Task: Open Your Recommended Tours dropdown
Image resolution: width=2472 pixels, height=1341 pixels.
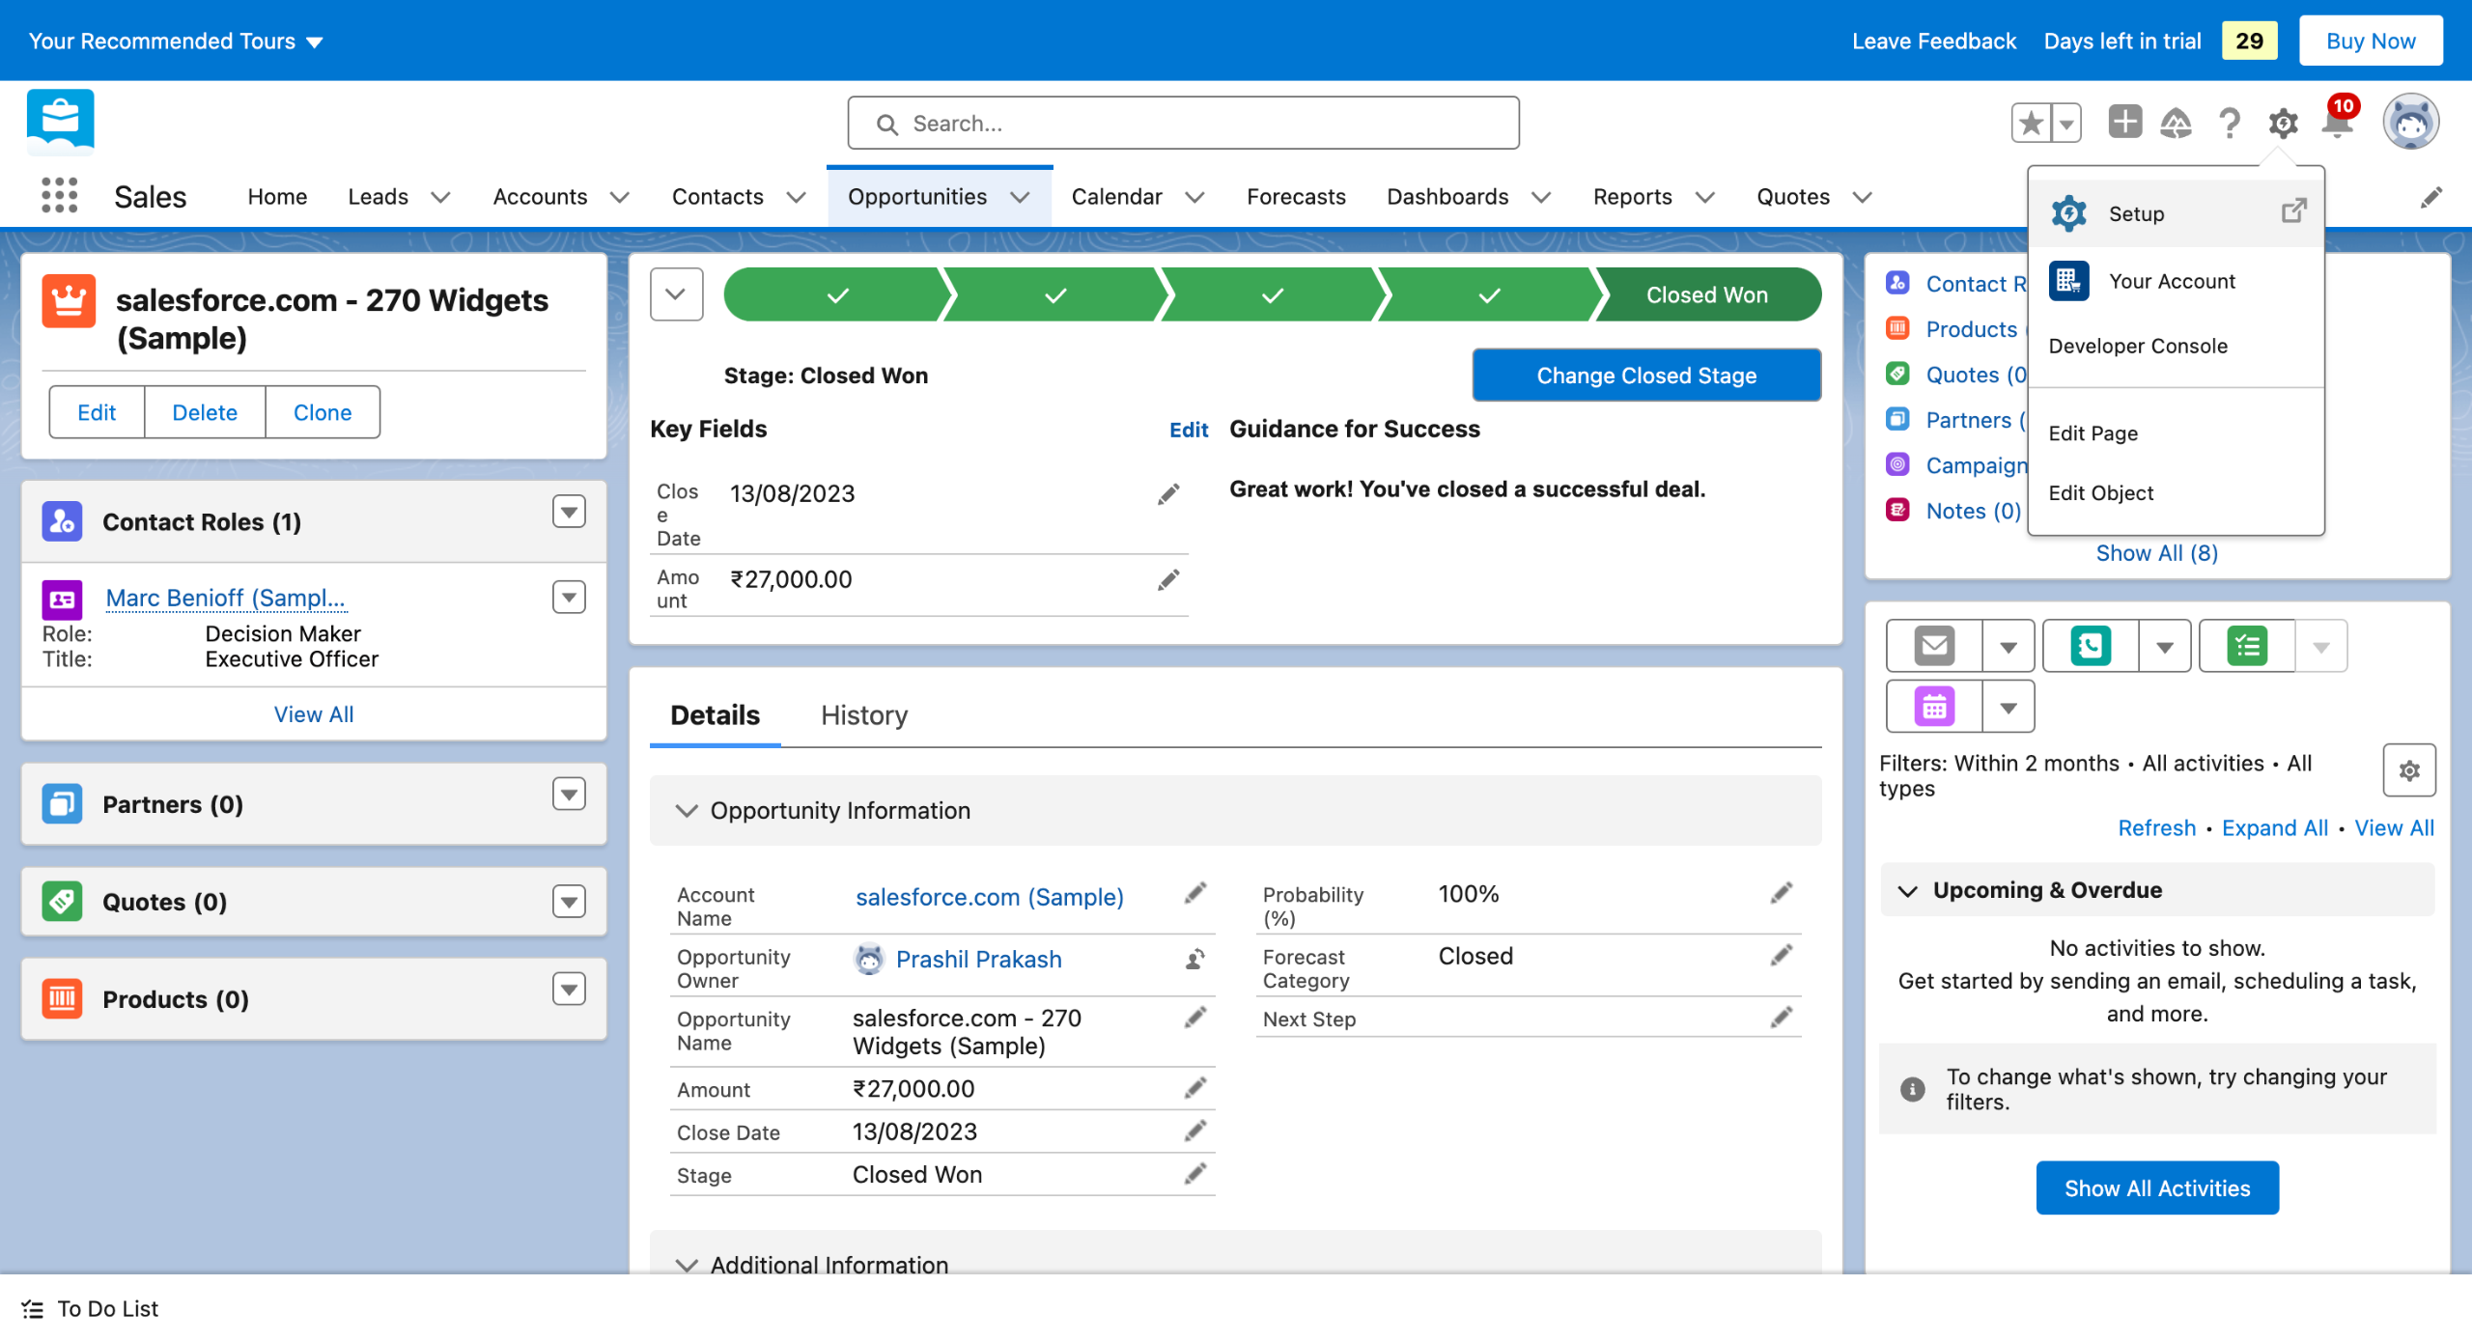Action: point(176,42)
